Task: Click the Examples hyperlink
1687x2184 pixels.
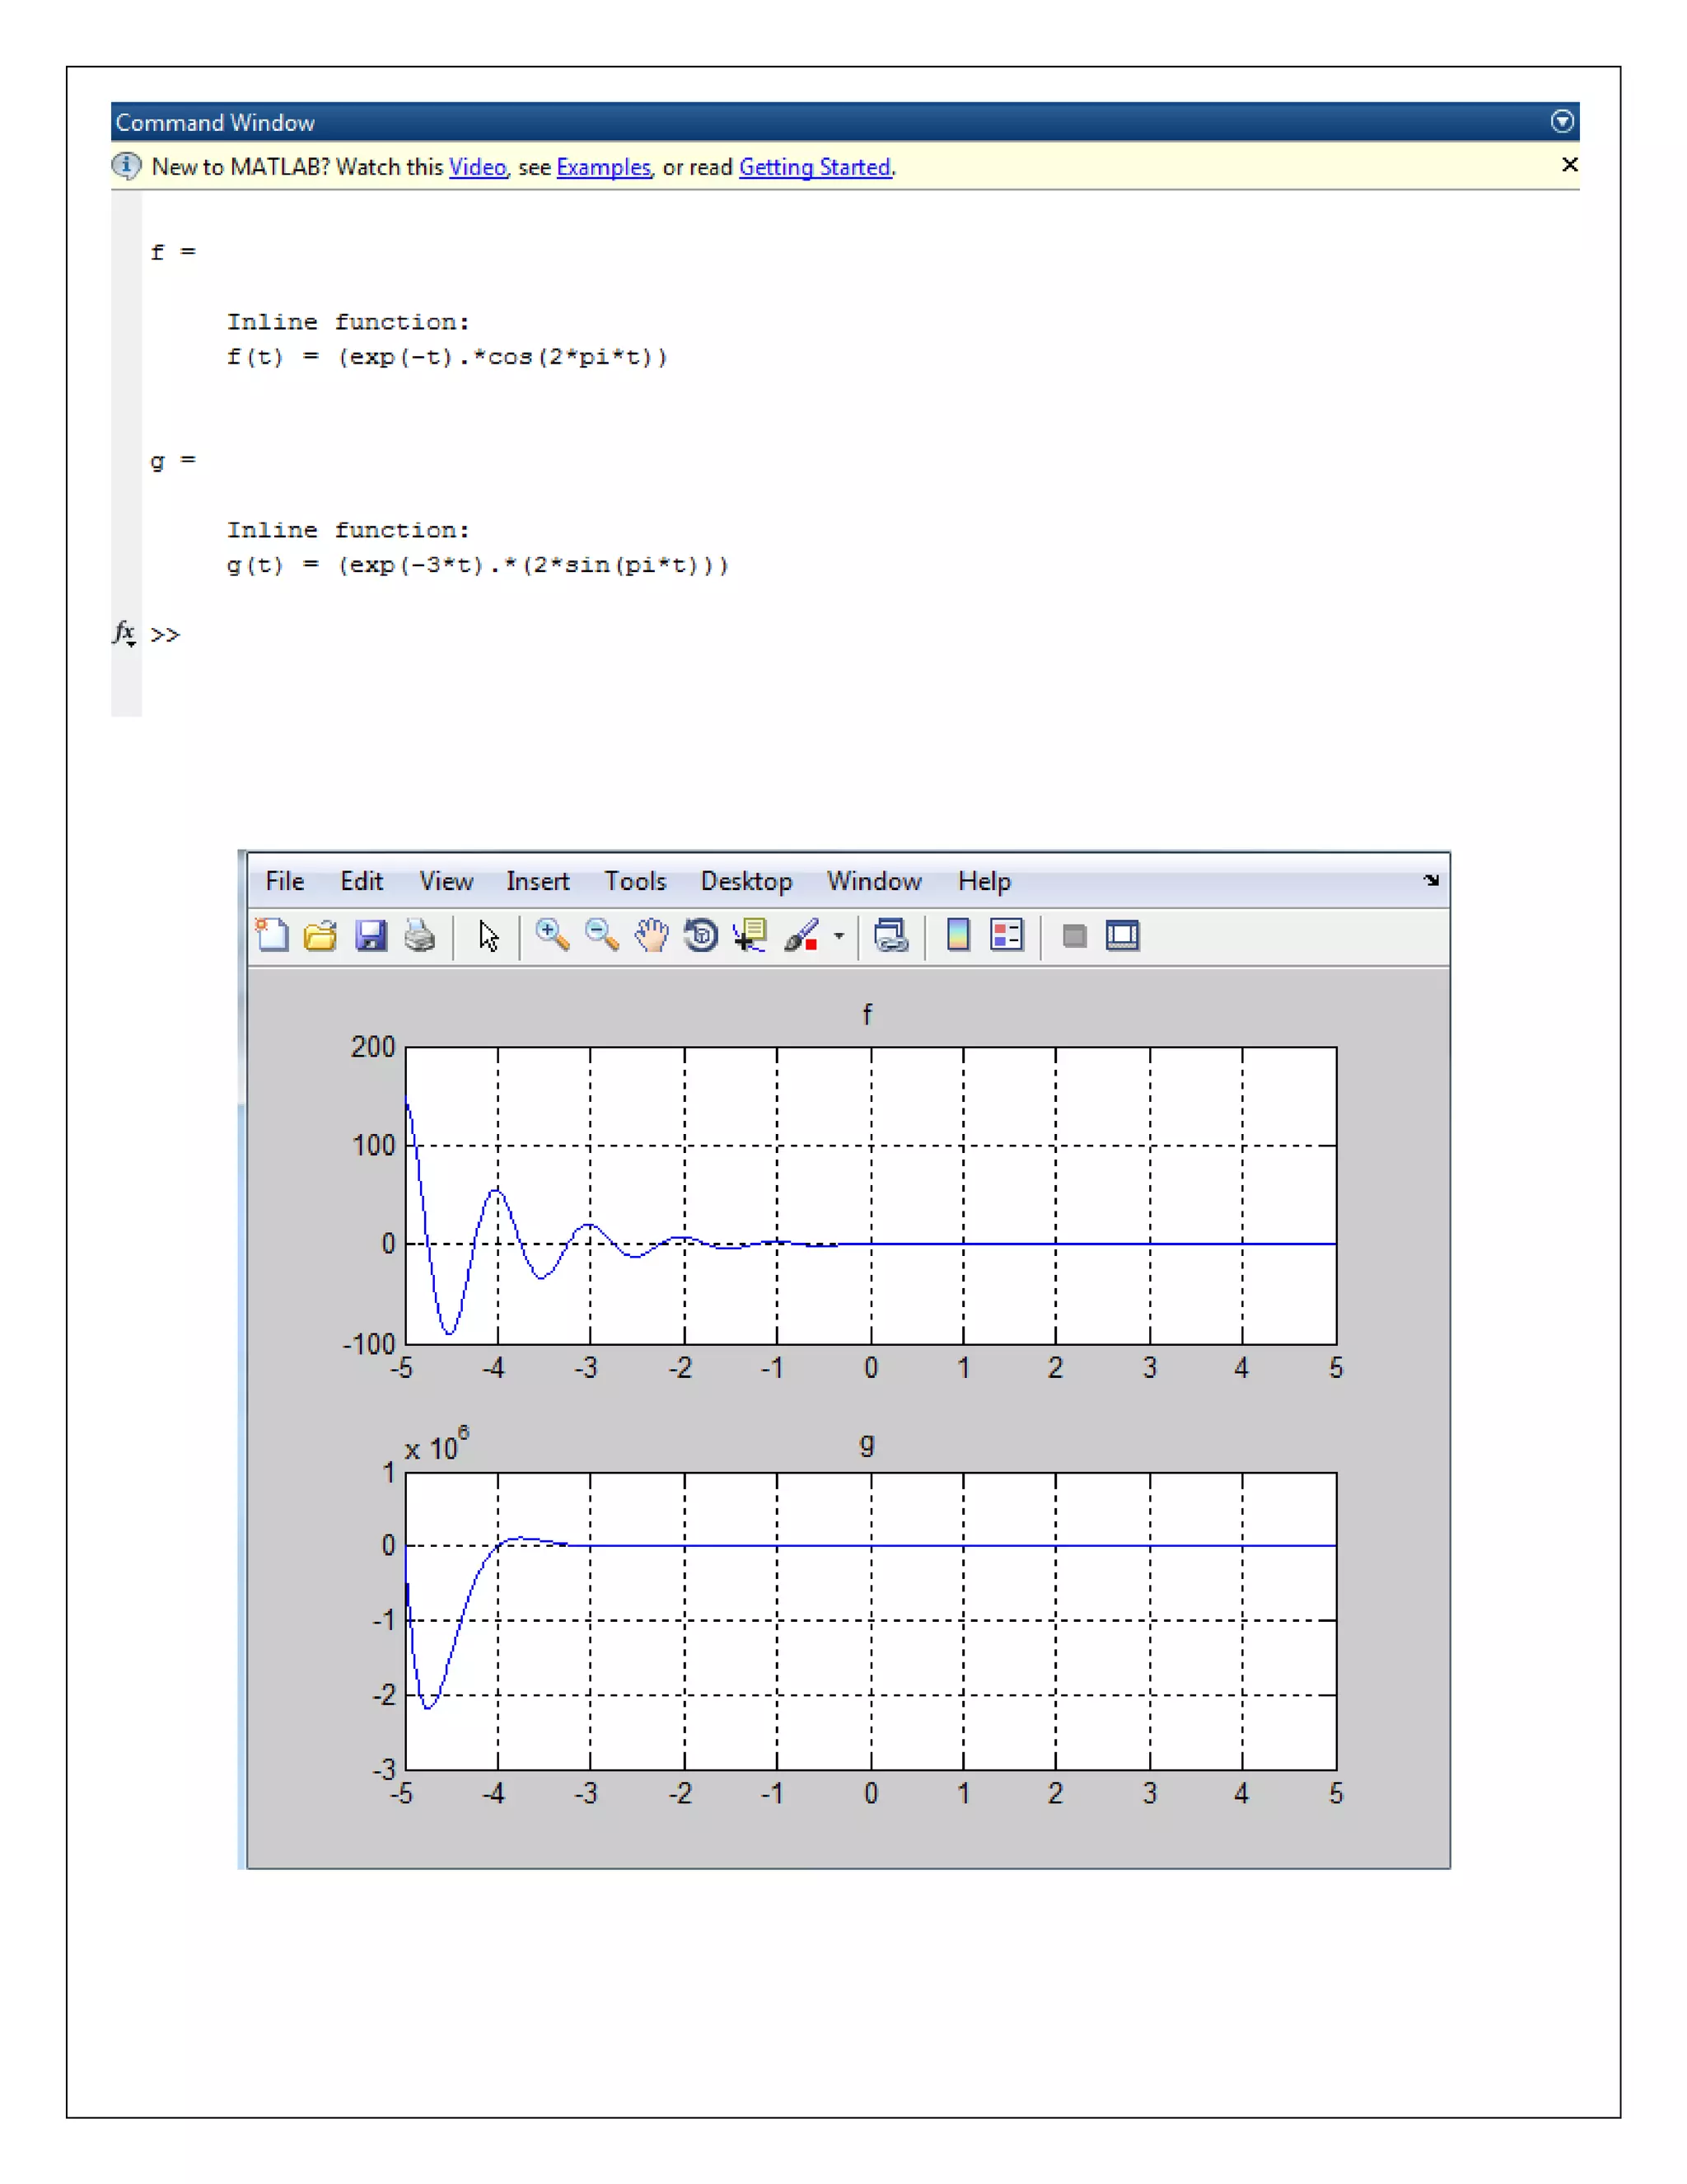Action: 603,167
